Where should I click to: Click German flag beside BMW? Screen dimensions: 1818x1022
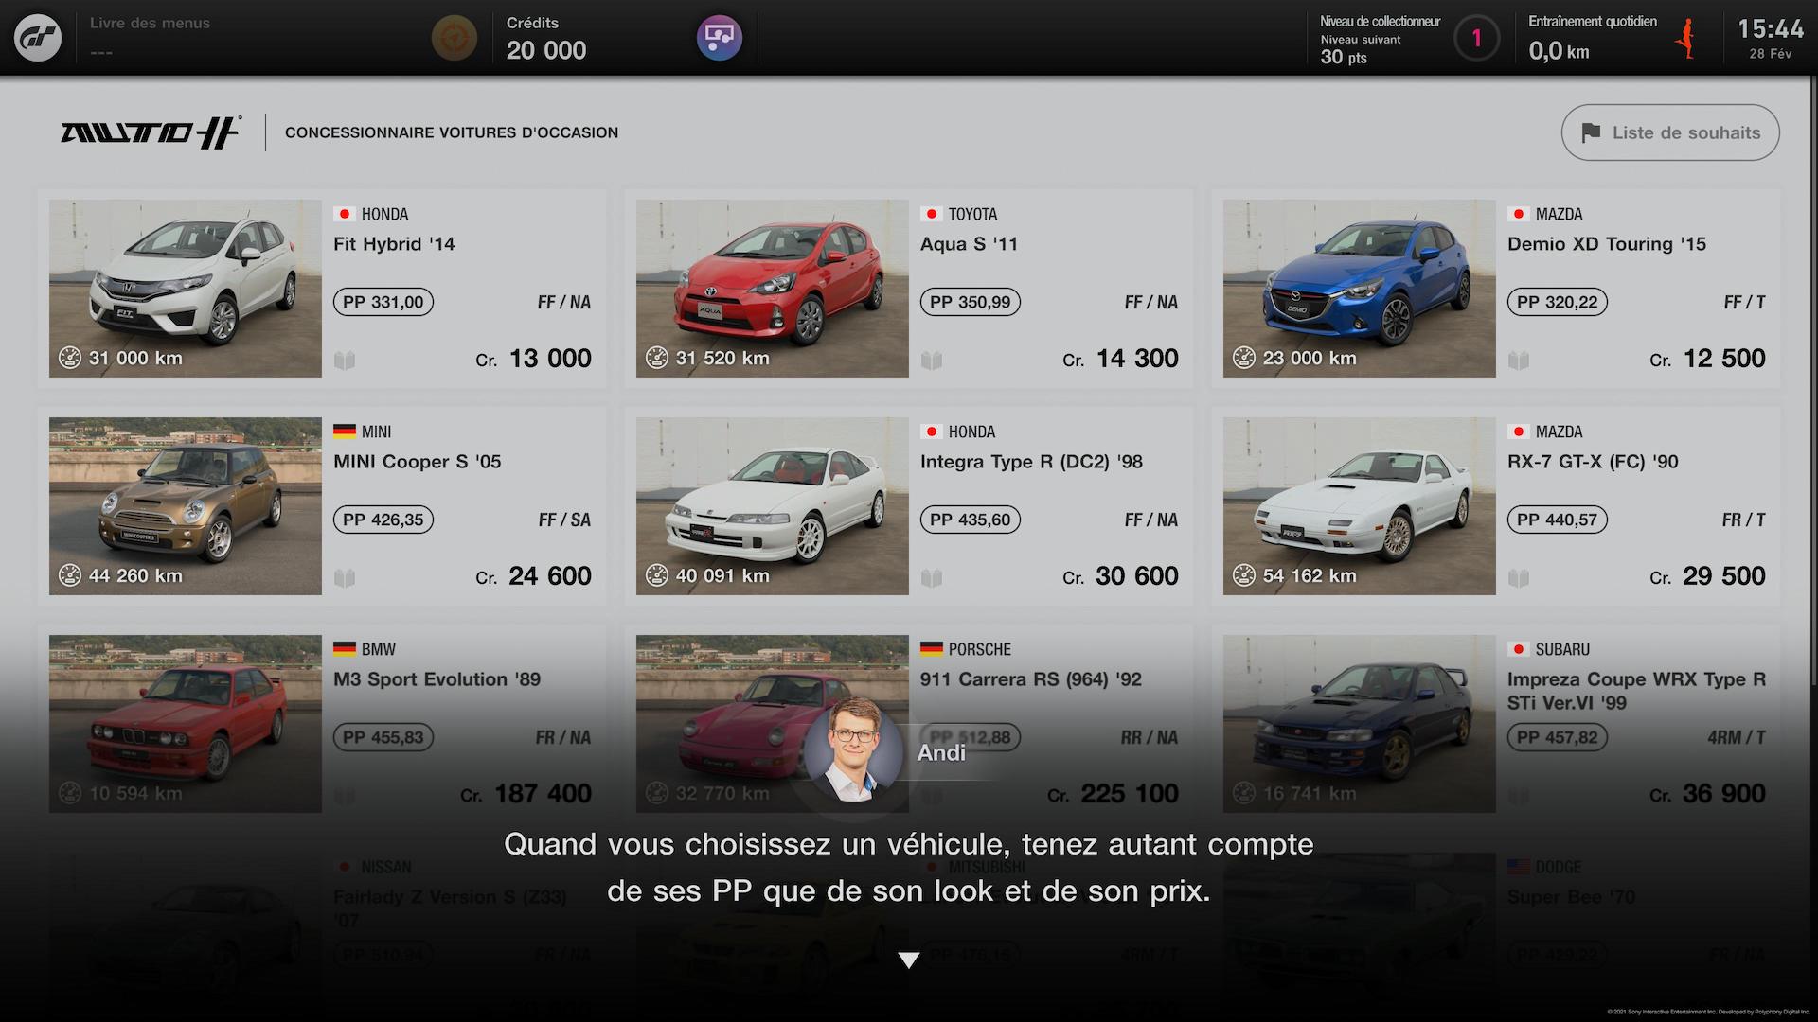(345, 649)
